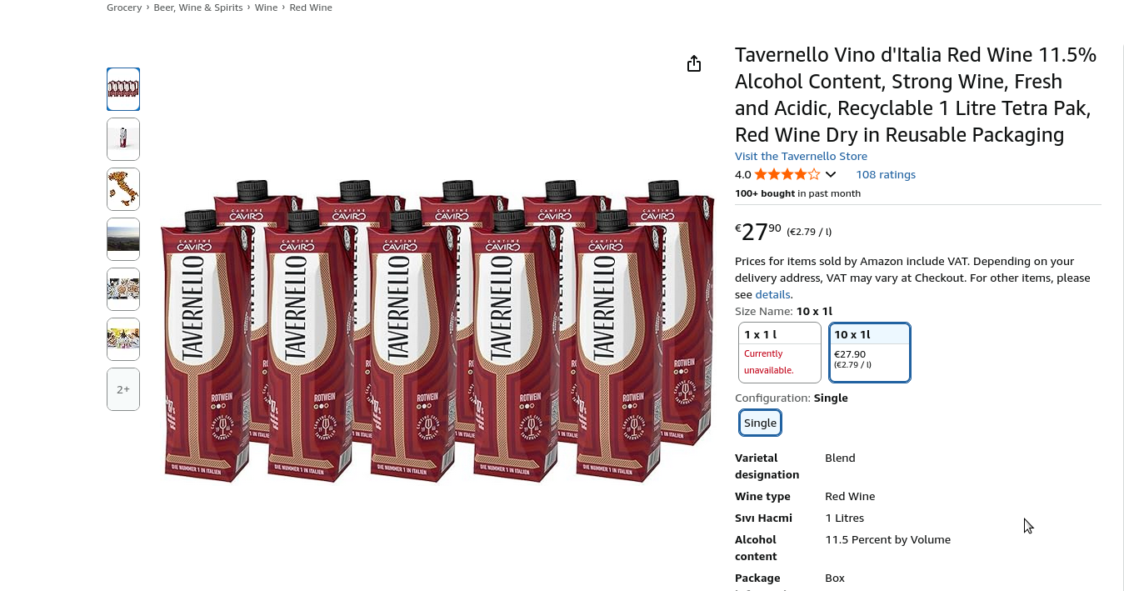Viewport: 1124px width, 591px height.
Task: Go to Grocery breadcrumb
Action: pos(124,8)
